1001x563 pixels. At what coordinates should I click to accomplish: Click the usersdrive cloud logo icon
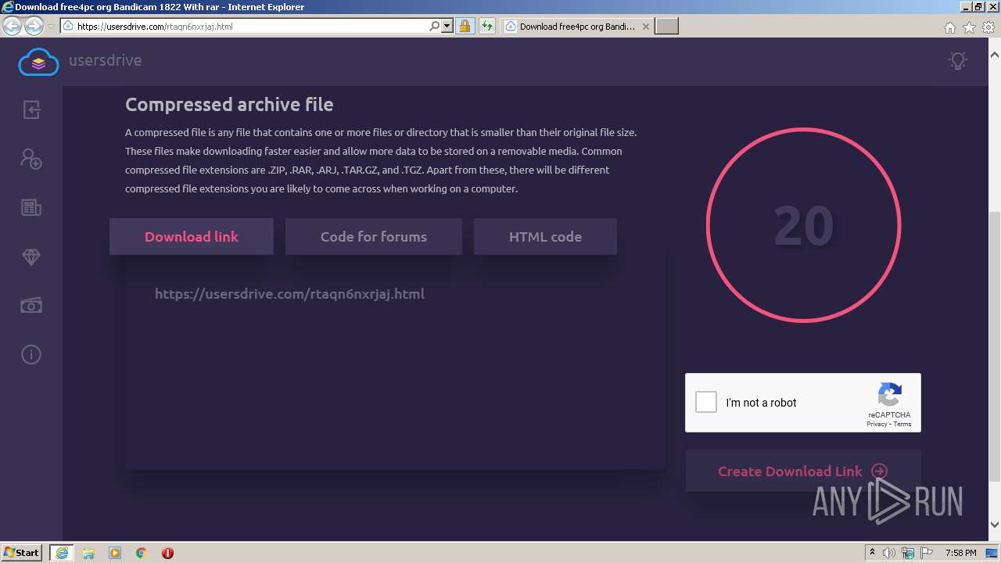pyautogui.click(x=38, y=61)
